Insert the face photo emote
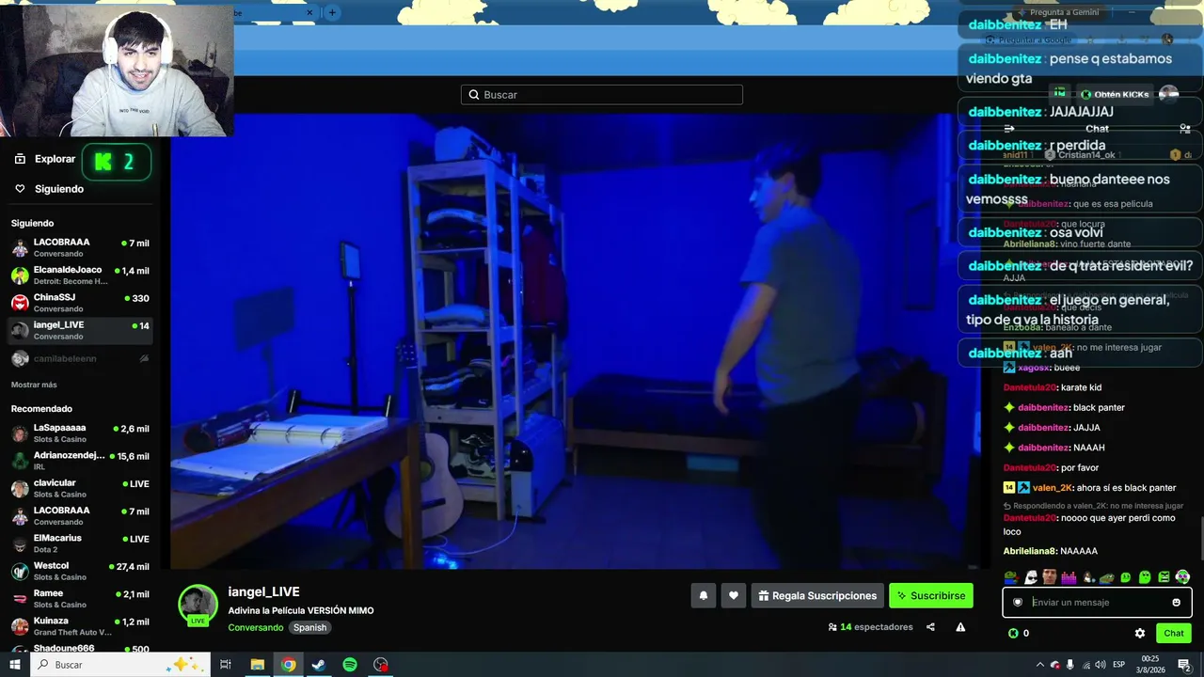This screenshot has width=1204, height=677. [1050, 577]
